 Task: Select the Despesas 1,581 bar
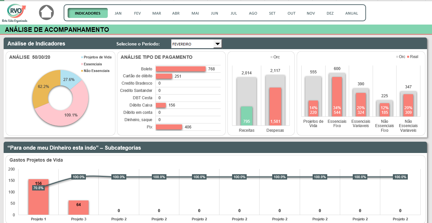click(275, 107)
